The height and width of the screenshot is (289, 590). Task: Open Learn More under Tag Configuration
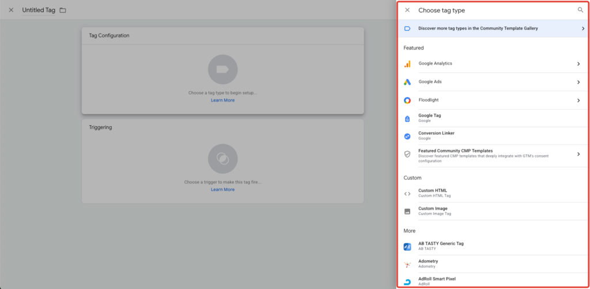(223, 100)
